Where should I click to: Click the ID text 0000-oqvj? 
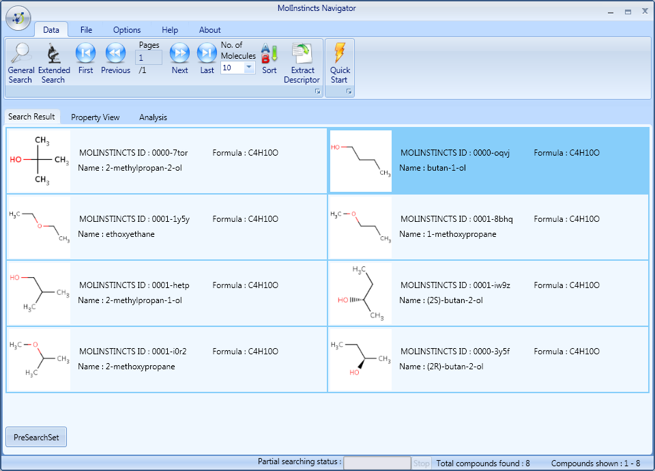point(491,152)
